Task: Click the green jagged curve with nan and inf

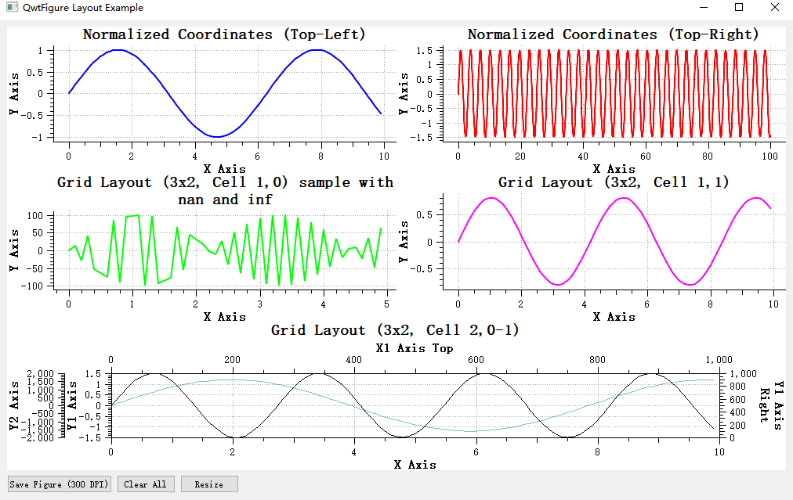Action: click(x=133, y=218)
